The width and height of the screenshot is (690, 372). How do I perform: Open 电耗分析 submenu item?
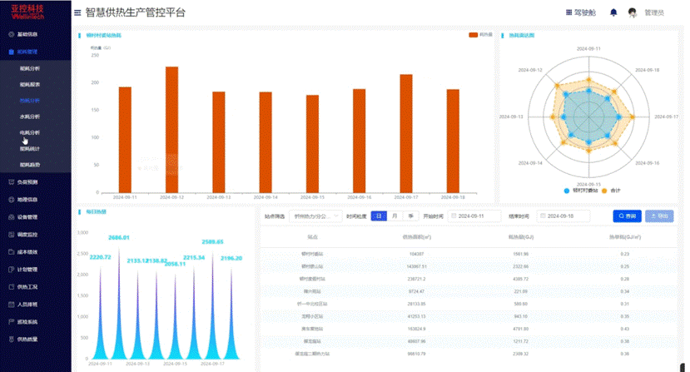click(x=30, y=132)
